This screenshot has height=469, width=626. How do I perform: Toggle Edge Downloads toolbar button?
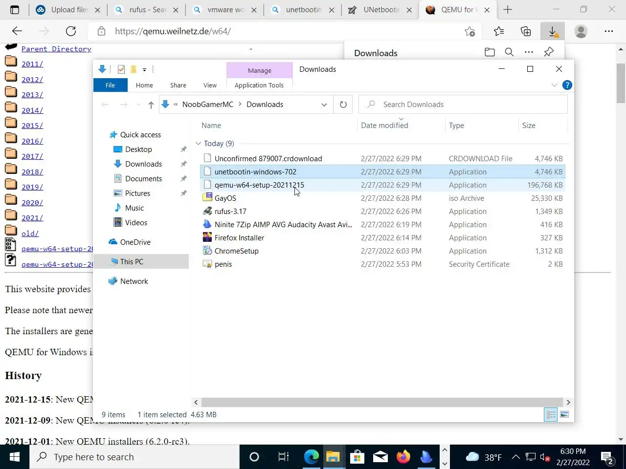(553, 31)
